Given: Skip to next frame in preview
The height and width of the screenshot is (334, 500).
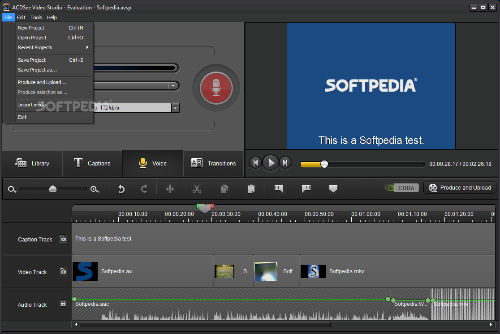Looking at the screenshot, I should tap(285, 163).
